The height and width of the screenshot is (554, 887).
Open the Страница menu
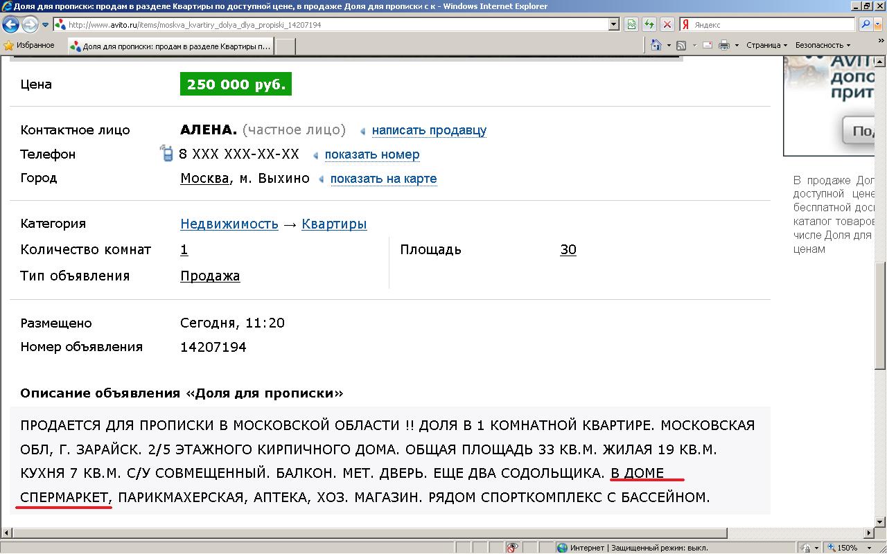pyautogui.click(x=766, y=45)
